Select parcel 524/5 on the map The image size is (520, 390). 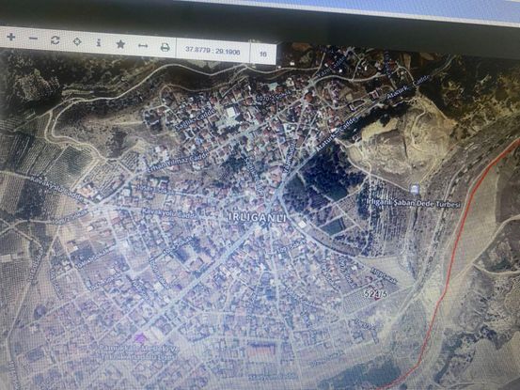coord(376,293)
